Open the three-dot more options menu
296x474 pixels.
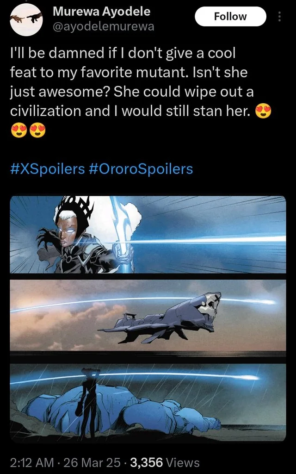click(x=279, y=16)
